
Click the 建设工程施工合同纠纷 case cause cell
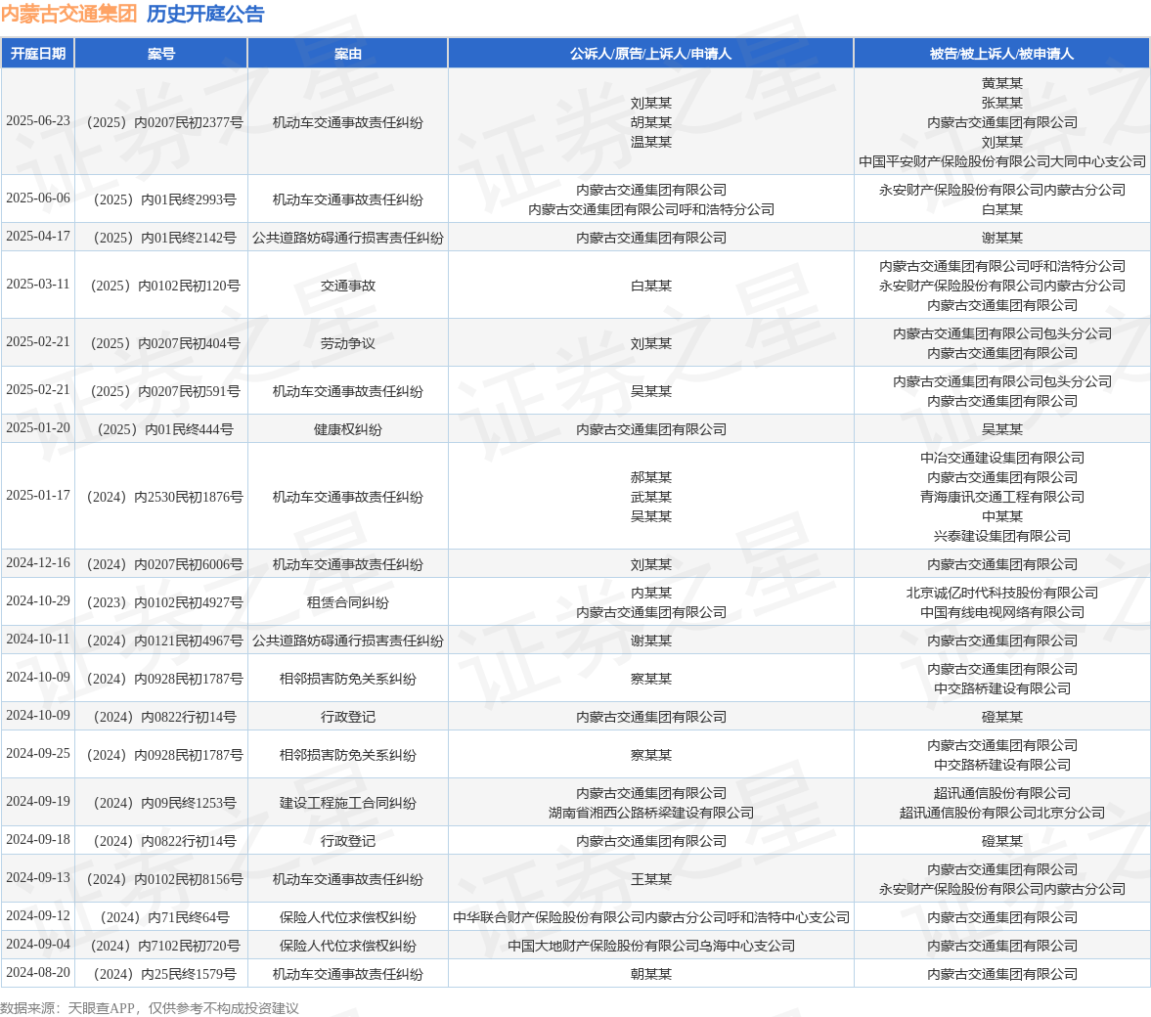click(348, 803)
